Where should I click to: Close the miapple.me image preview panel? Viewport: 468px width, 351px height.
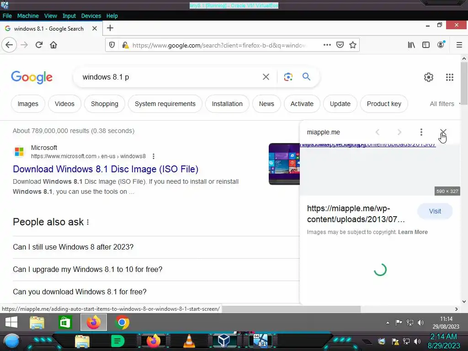click(x=443, y=132)
